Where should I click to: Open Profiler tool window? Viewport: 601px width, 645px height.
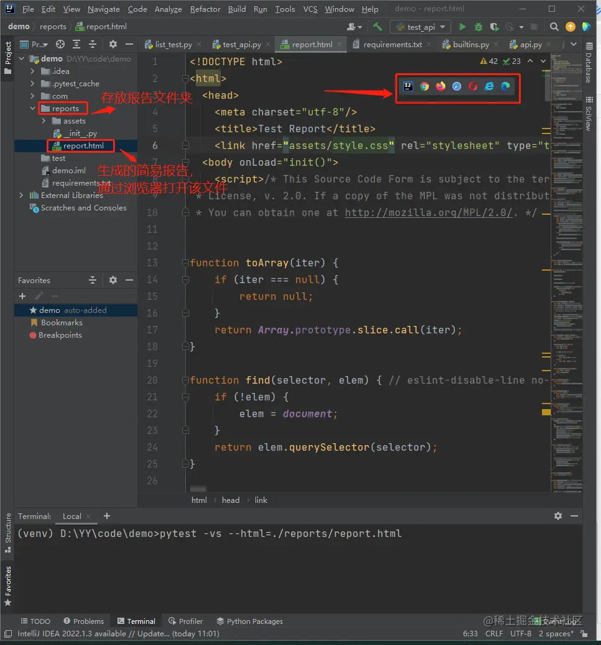(x=186, y=621)
